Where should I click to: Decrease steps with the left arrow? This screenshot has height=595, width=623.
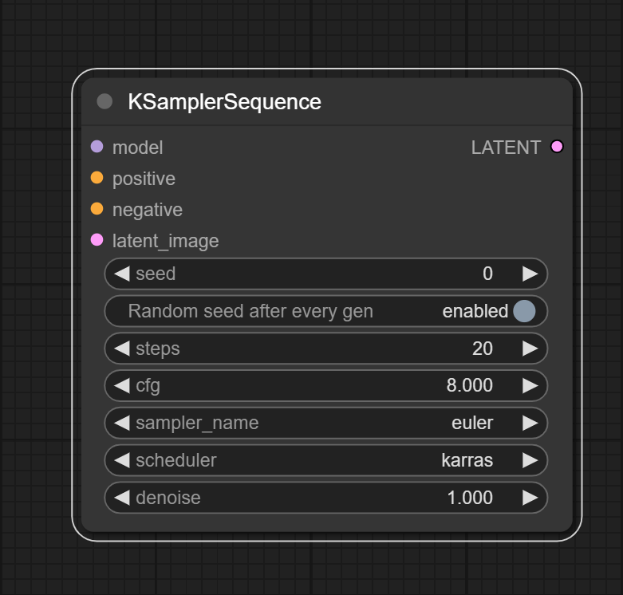click(122, 349)
